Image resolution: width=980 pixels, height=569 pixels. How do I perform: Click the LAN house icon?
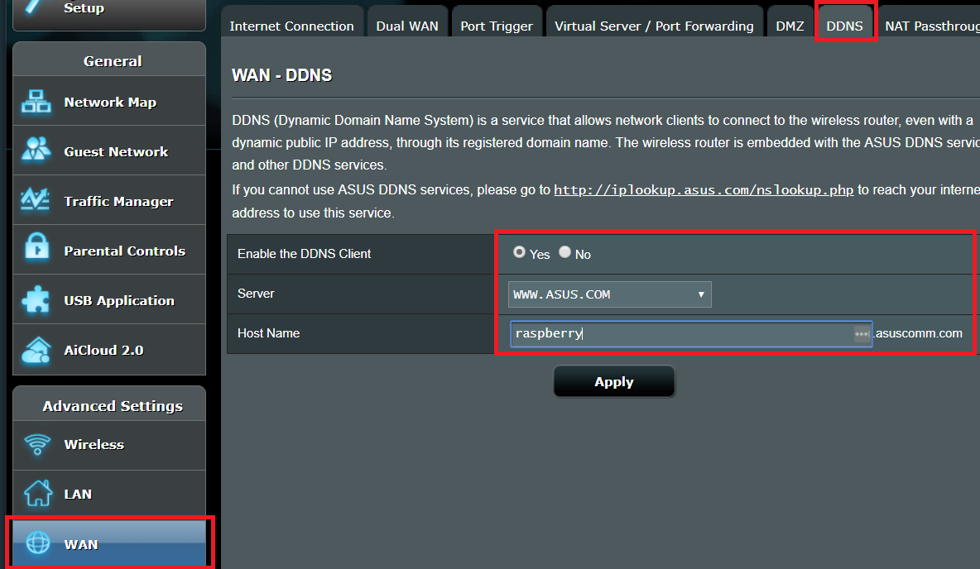click(x=38, y=493)
